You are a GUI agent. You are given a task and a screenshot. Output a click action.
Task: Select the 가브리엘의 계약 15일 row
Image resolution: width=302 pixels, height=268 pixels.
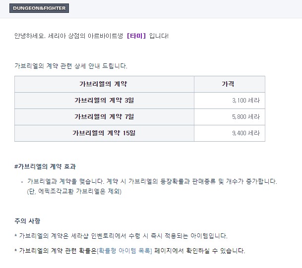(x=140, y=133)
